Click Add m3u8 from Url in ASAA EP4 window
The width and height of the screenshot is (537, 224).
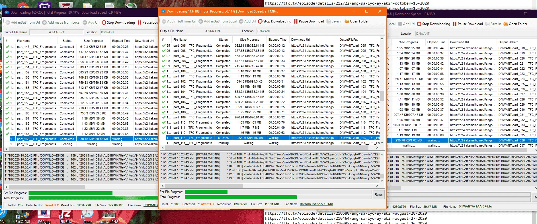tap(179, 21)
